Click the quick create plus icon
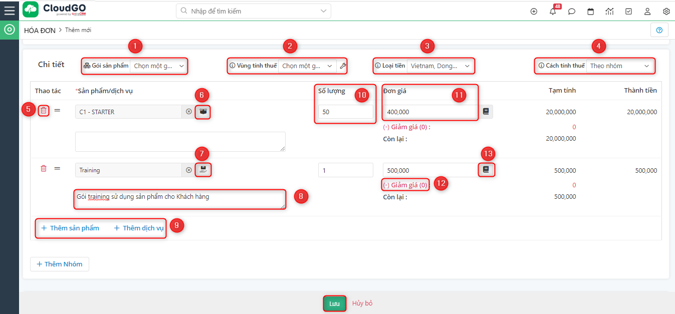Image resolution: width=675 pixels, height=314 pixels. (x=534, y=12)
